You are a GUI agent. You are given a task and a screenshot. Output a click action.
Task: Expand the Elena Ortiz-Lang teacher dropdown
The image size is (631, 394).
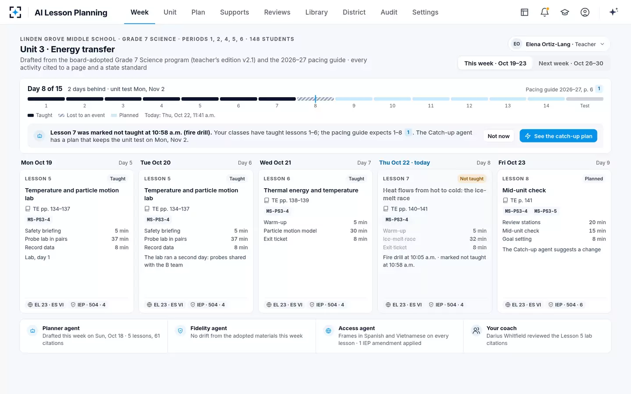pyautogui.click(x=559, y=44)
